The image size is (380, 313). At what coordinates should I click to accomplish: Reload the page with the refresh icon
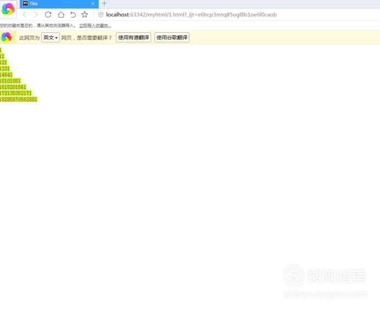point(48,14)
